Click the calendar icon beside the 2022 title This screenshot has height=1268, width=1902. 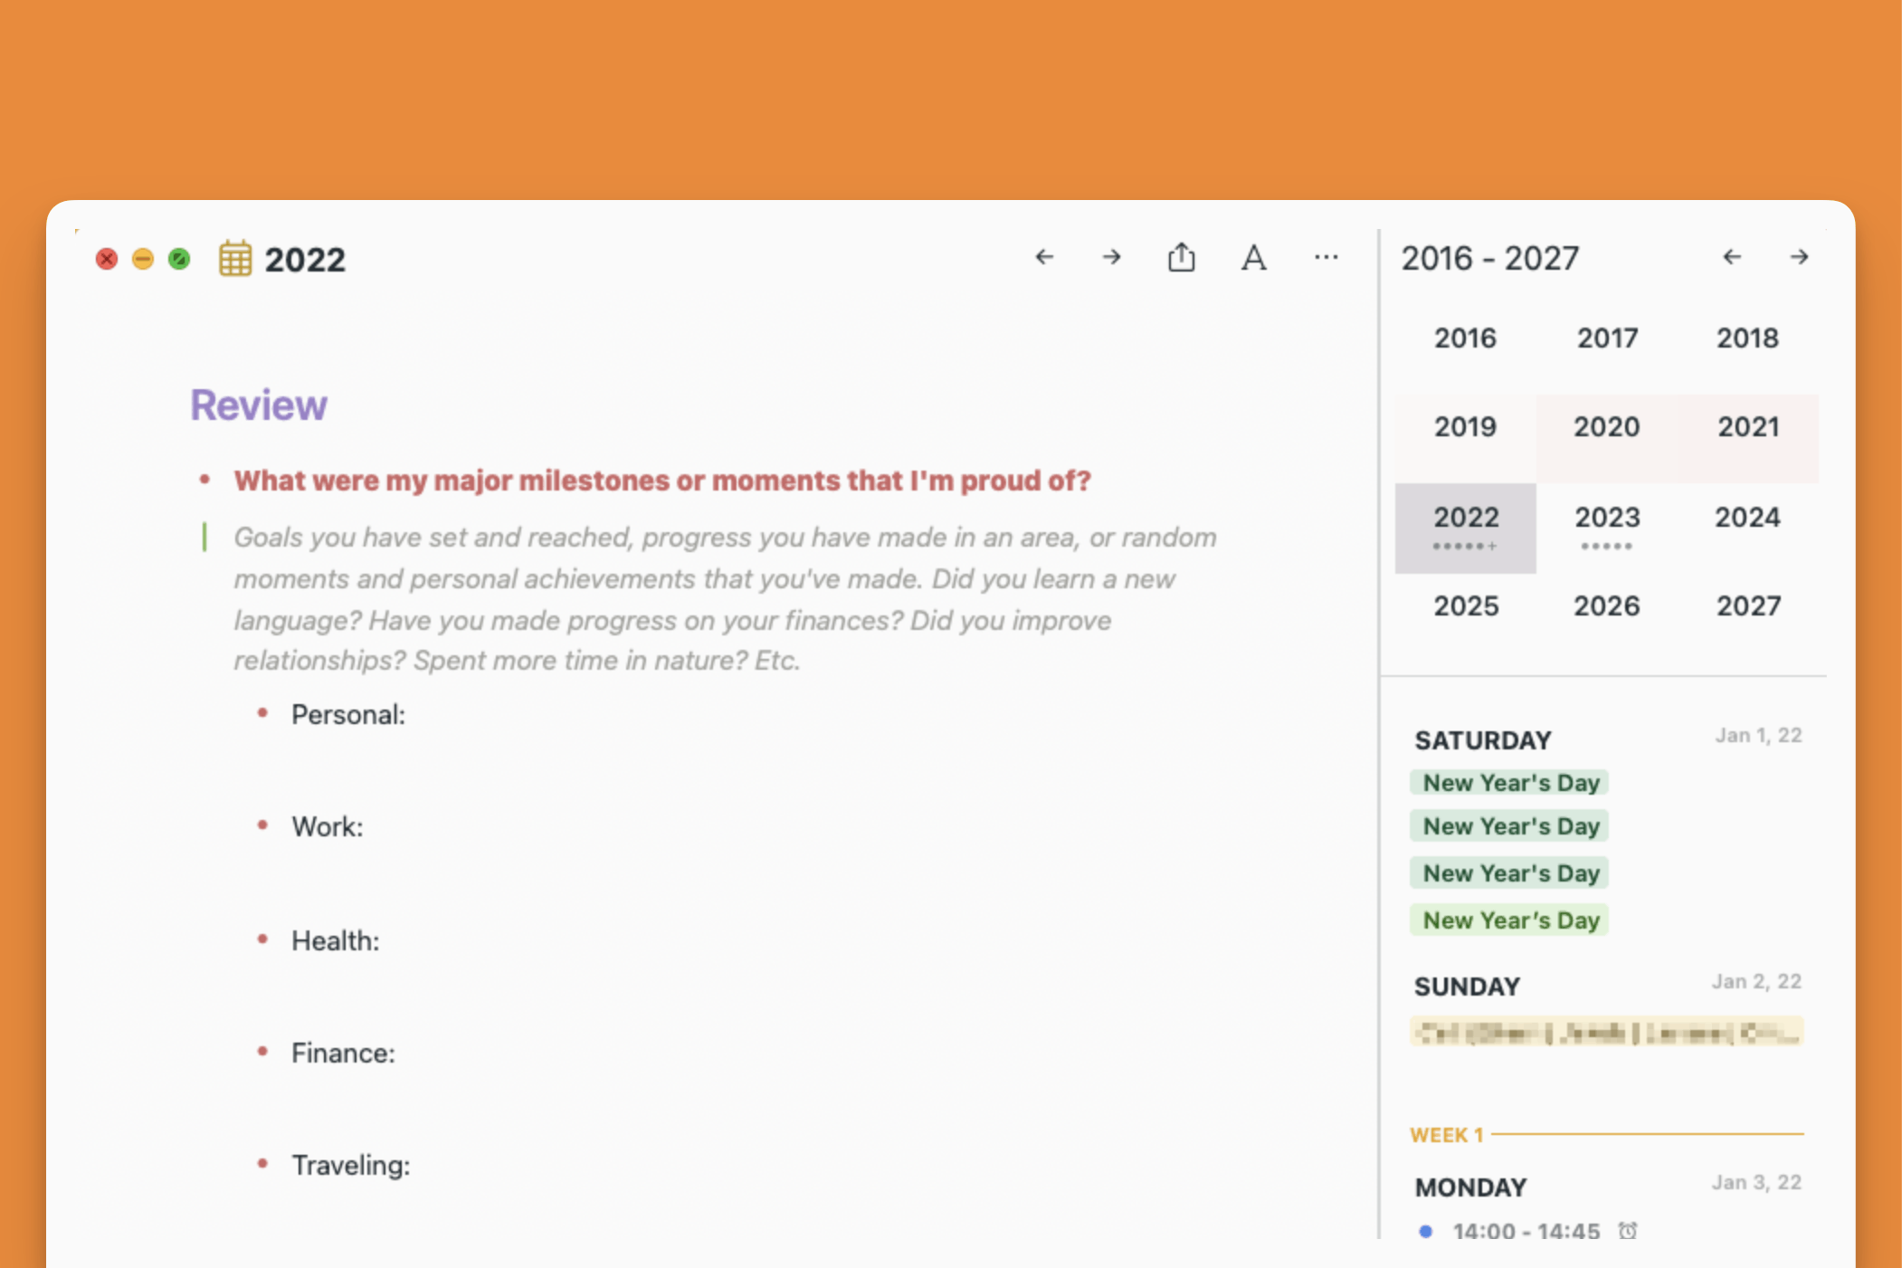click(235, 259)
